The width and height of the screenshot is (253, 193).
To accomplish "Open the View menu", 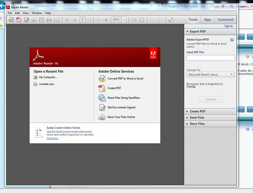I will click(x=26, y=13).
